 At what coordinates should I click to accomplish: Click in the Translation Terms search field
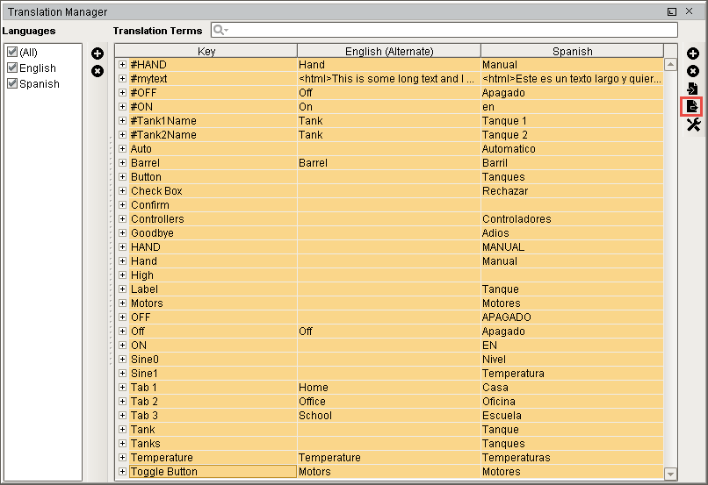[448, 31]
